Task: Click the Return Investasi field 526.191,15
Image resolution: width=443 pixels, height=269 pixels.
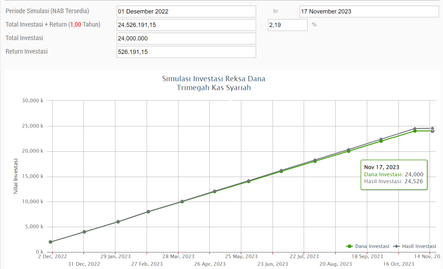Action: click(186, 52)
